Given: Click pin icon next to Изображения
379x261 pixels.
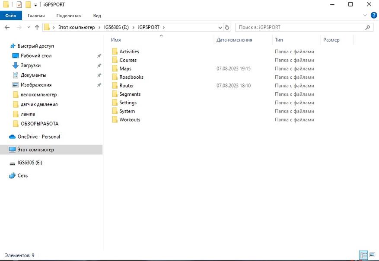Looking at the screenshot, I should pyautogui.click(x=99, y=85).
